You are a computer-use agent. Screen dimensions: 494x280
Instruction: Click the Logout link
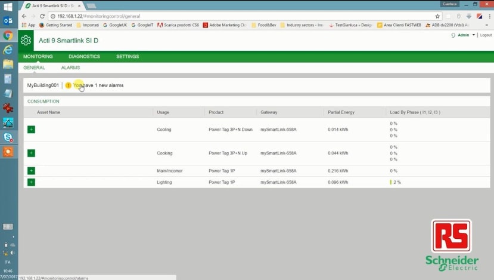[486, 35]
